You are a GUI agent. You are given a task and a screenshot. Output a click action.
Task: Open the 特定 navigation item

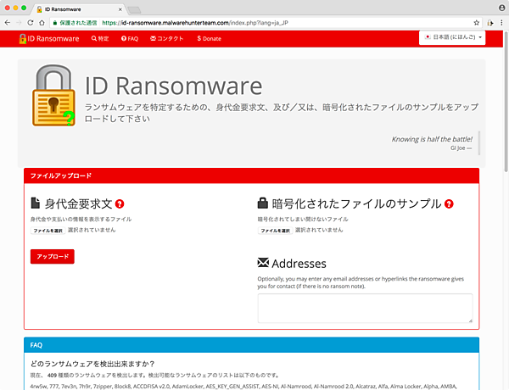[x=100, y=39]
